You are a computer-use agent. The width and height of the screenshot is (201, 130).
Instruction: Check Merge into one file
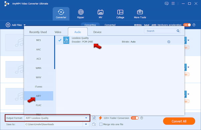[x=101, y=124]
